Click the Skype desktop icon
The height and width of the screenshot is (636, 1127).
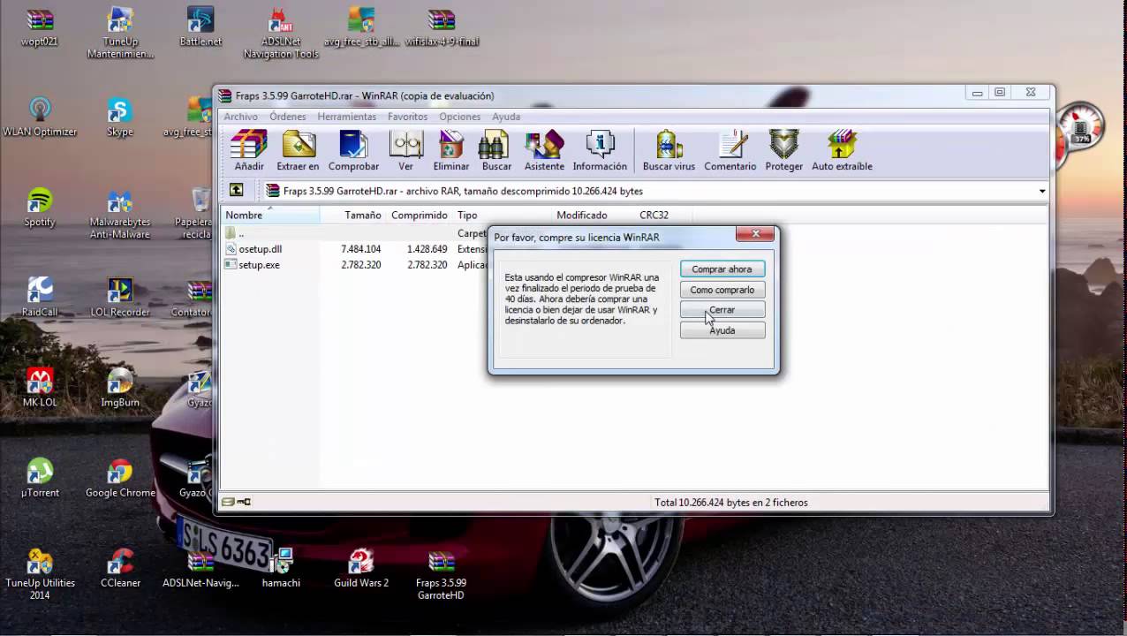[x=120, y=117]
